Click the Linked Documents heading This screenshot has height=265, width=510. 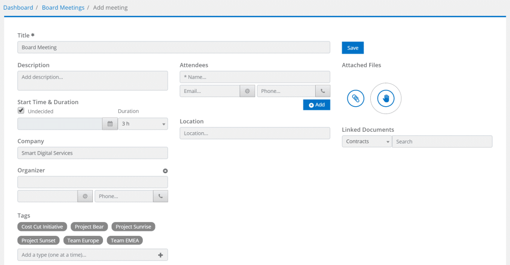click(368, 130)
